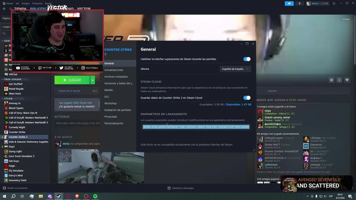Collapse the STEAM library category

pos(3,99)
